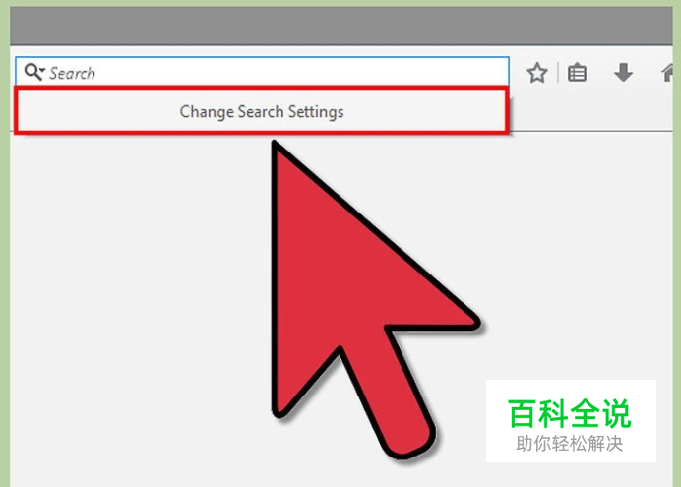Show bookmarks using the list icon
The image size is (681, 487).
coord(578,73)
